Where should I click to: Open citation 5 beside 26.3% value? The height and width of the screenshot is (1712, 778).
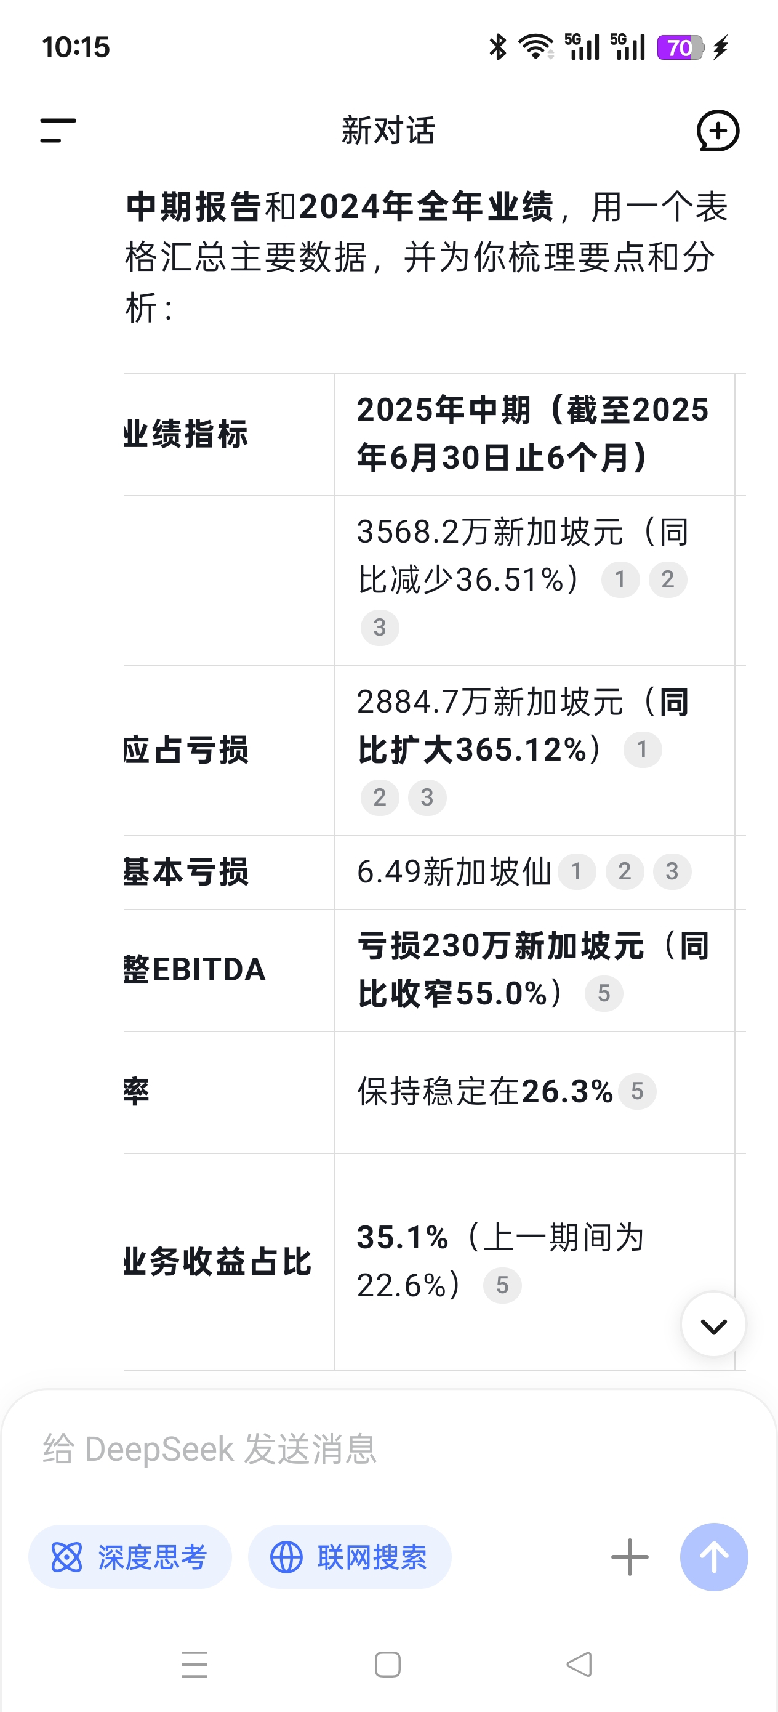point(637,1091)
